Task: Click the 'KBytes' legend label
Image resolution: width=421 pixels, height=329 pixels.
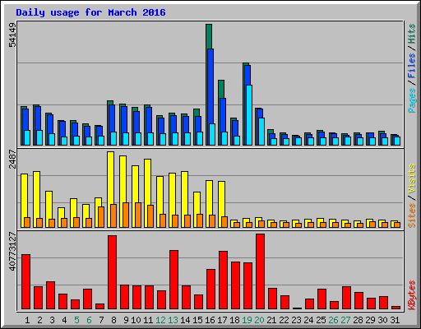Action: [x=412, y=295]
